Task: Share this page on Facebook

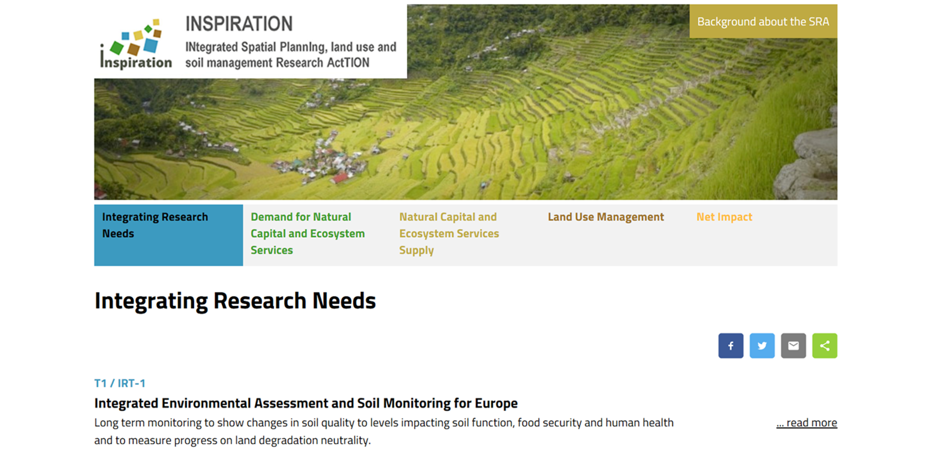Action: point(731,345)
